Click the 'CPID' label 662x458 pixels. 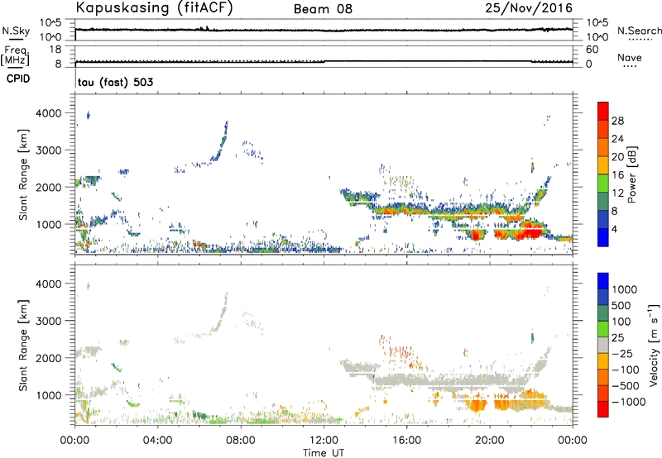[x=18, y=79]
